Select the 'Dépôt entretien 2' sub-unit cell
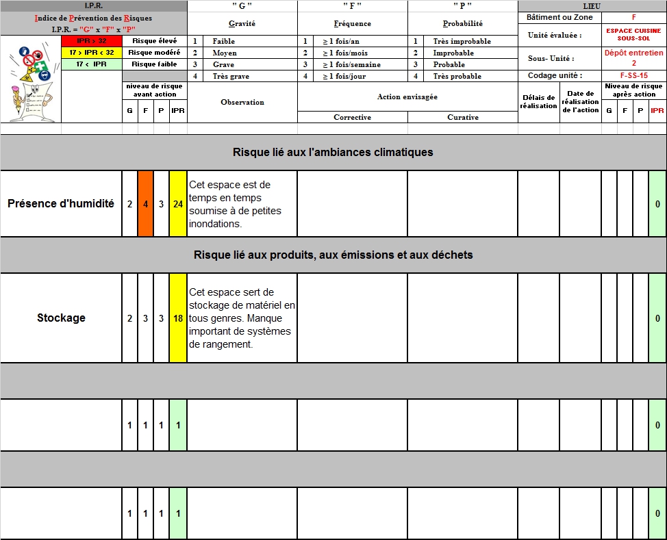Viewport: 667px width, 540px height. 633,57
